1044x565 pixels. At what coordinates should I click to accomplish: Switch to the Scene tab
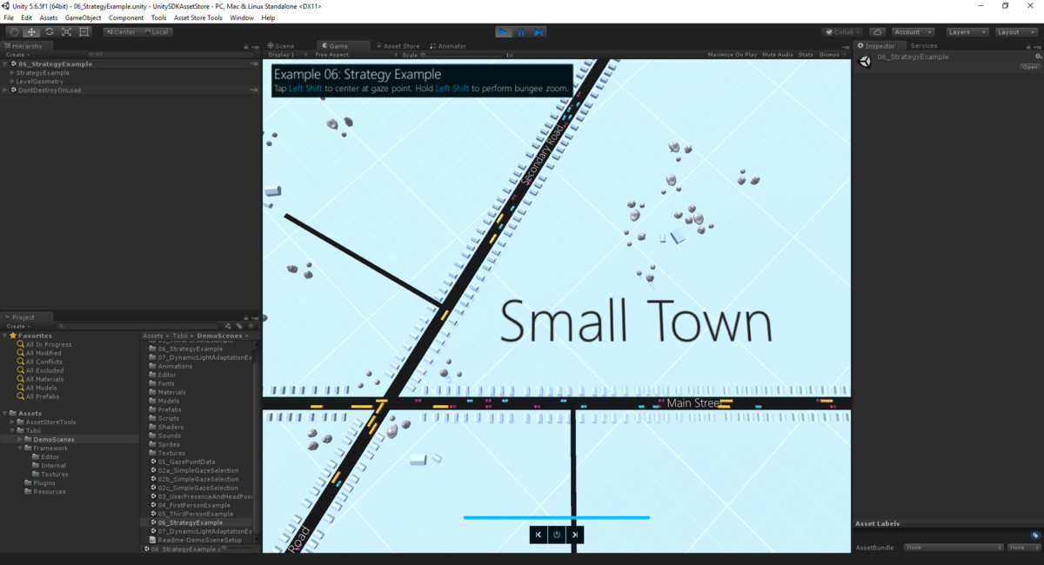[281, 46]
